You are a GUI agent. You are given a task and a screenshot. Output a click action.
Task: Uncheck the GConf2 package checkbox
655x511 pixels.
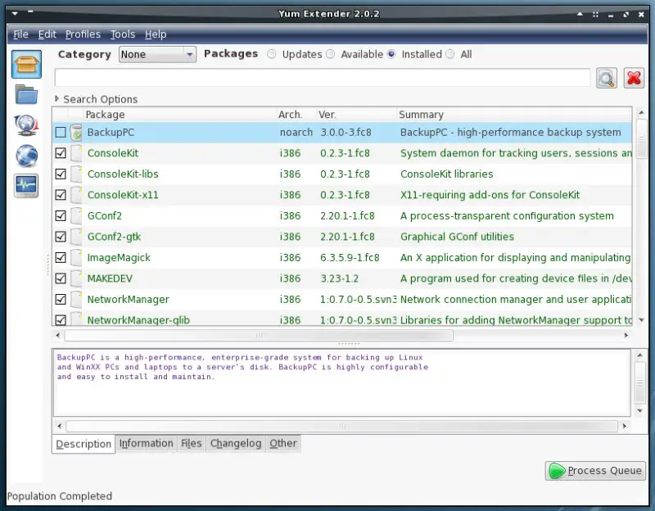[x=61, y=215]
